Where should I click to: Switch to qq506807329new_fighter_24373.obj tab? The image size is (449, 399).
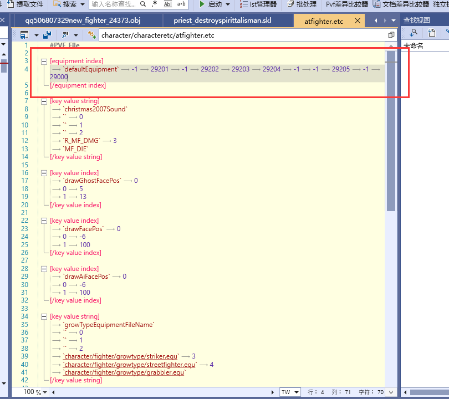83,21
